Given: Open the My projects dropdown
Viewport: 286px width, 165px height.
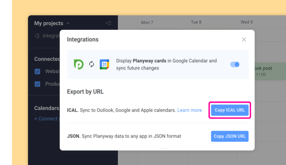Looking at the screenshot, I should click(68, 23).
